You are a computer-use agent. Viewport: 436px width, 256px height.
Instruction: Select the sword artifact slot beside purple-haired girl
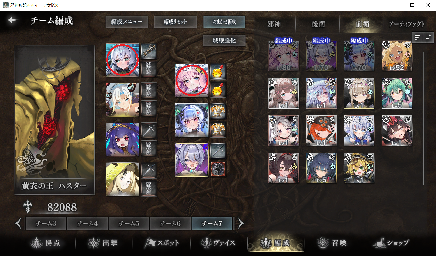point(149,131)
